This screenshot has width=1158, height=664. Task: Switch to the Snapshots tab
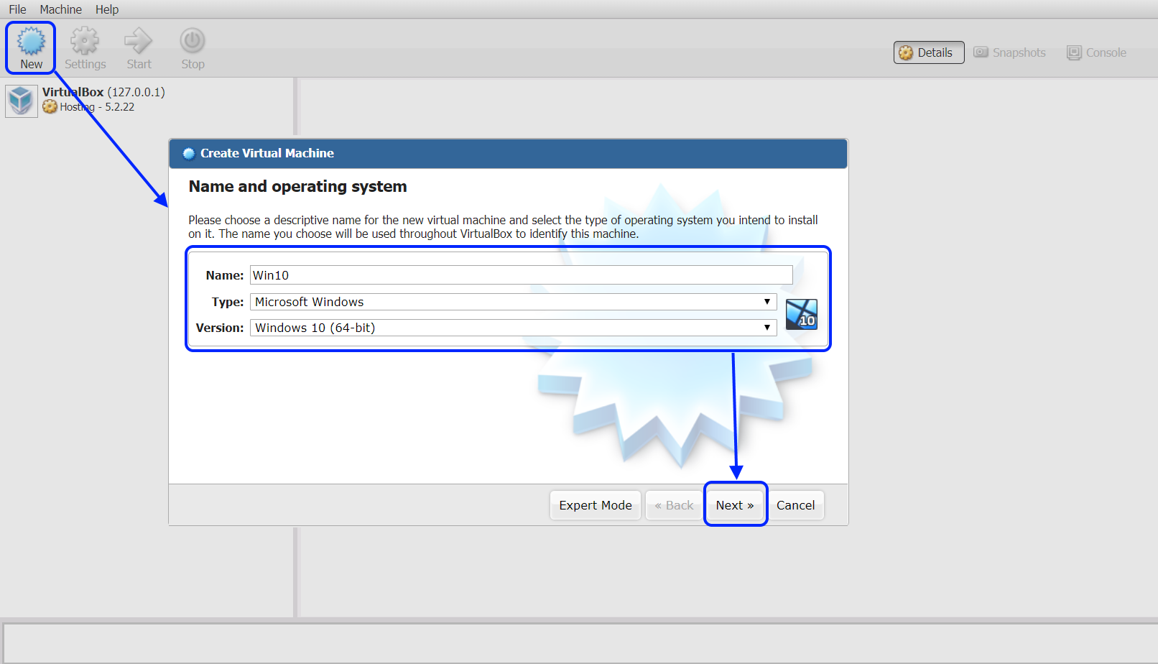(x=1010, y=52)
